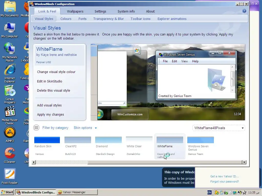Click the Filter by category grid icon
Screen dimensions: 262x196
(x=36, y=128)
